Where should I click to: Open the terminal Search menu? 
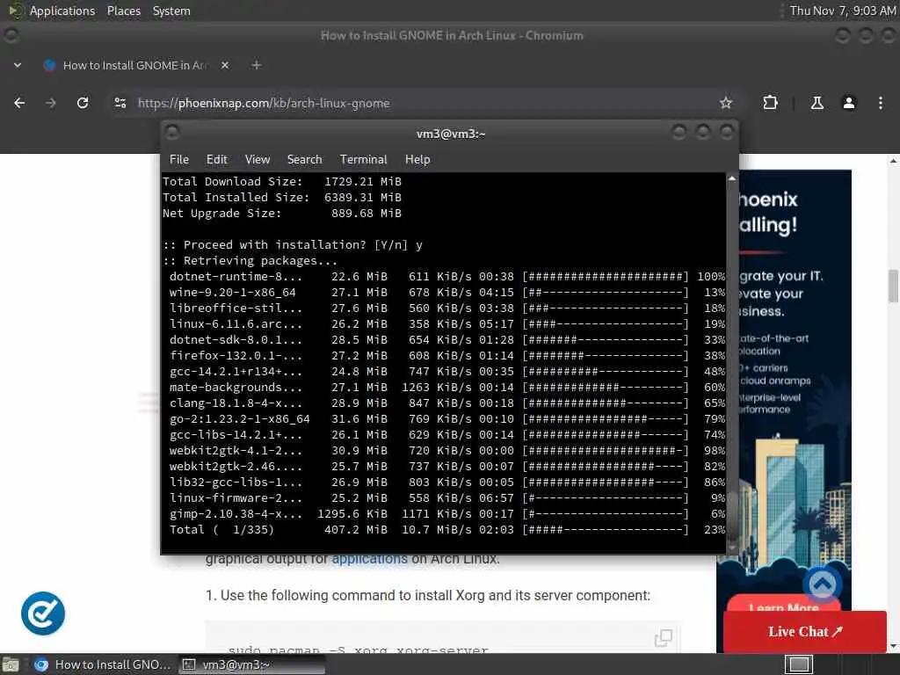point(304,160)
